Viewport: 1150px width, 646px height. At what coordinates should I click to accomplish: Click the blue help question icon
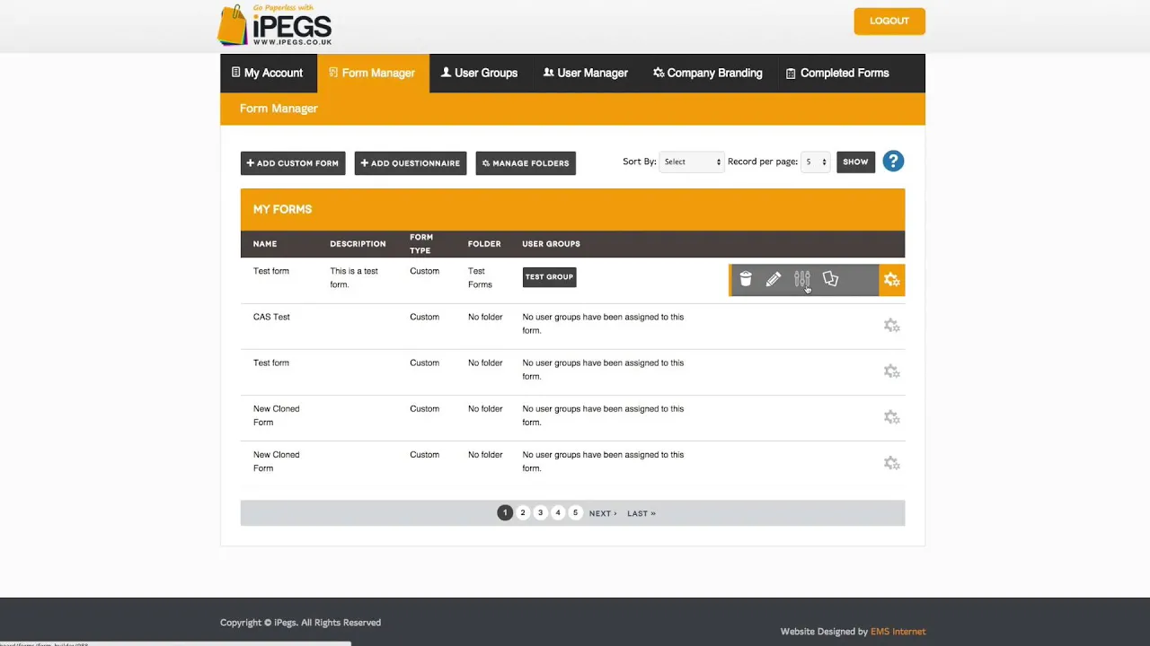(x=893, y=161)
